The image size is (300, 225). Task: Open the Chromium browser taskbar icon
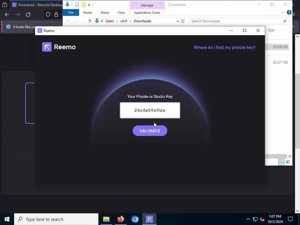135,219
